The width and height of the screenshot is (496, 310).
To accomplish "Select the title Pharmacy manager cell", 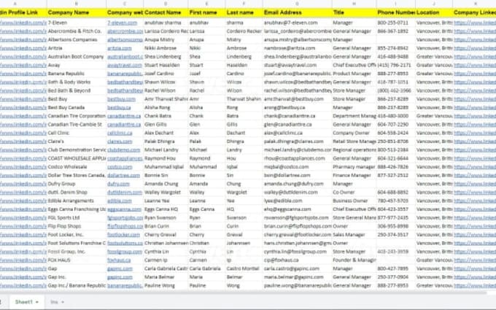I will (354, 167).
